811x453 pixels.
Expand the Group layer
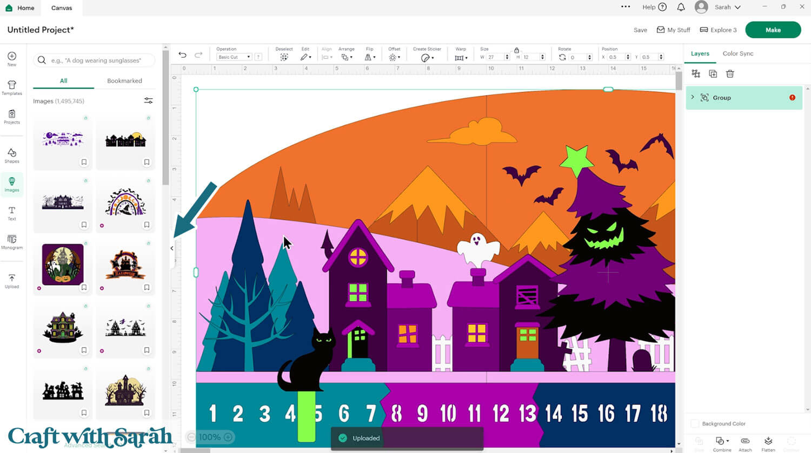click(693, 98)
